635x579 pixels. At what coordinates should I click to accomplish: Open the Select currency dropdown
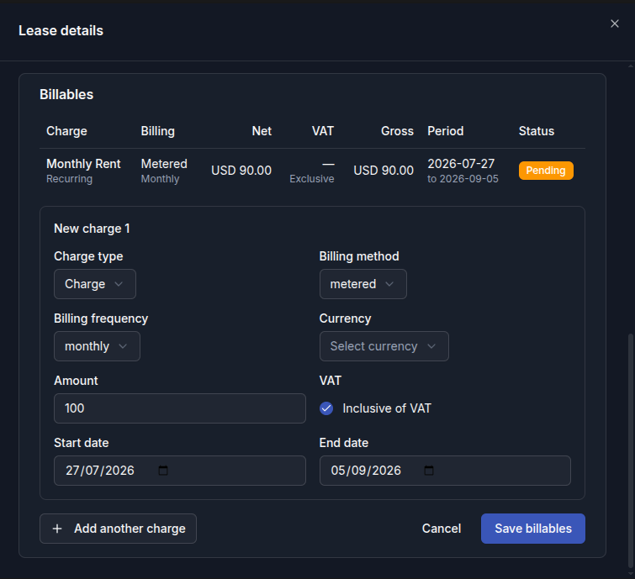point(384,346)
